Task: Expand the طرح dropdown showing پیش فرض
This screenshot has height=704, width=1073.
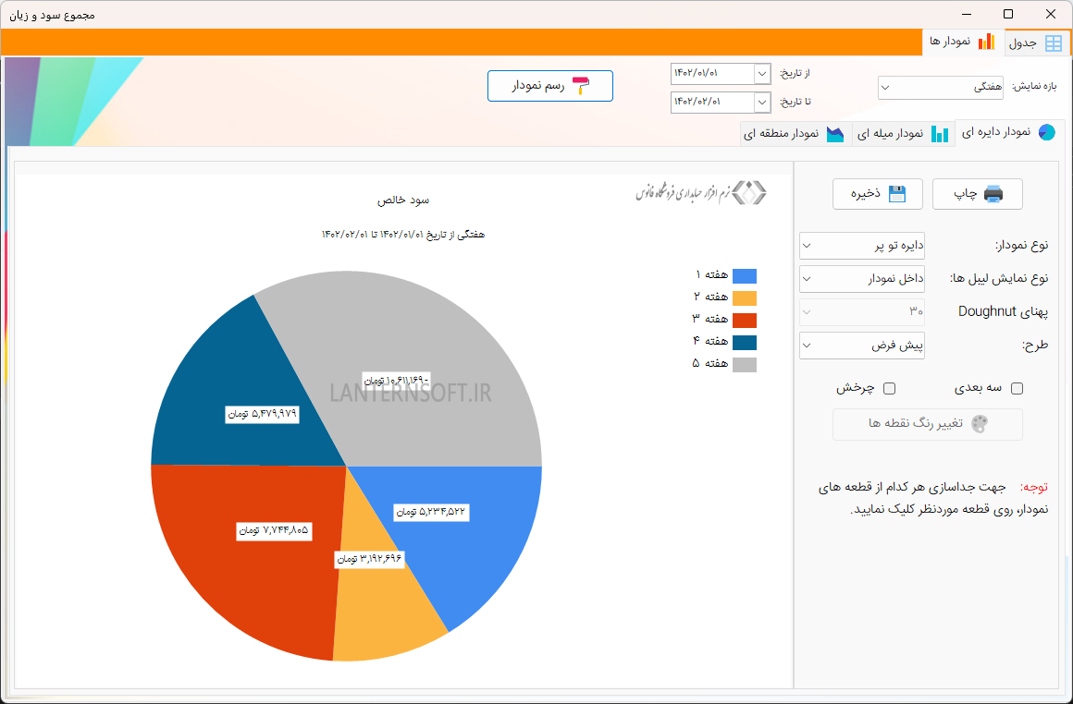Action: click(x=861, y=346)
